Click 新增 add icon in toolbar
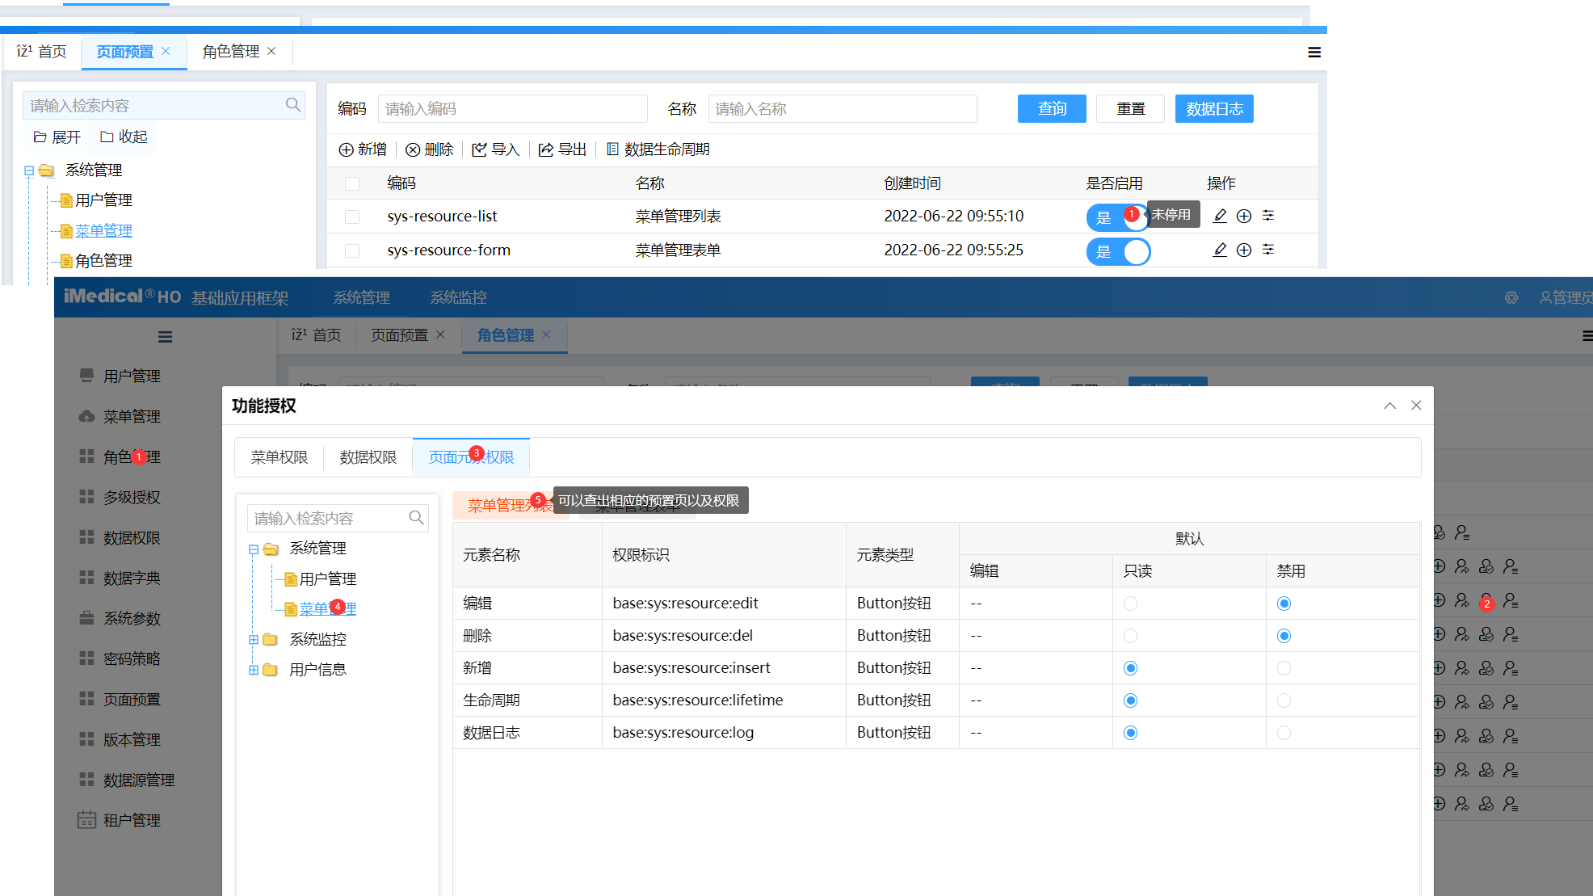This screenshot has height=896, width=1593. coord(347,149)
